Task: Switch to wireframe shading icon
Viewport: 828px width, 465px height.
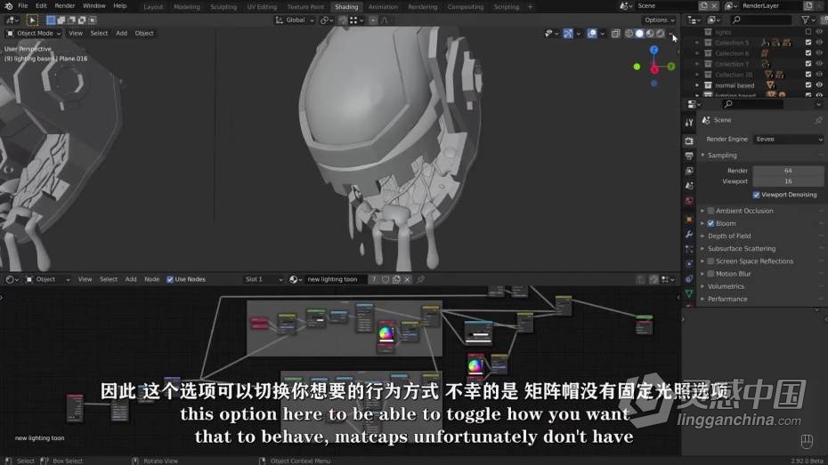Action: pos(629,33)
